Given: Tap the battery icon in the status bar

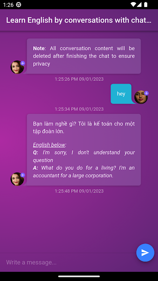Looking at the screenshot, I should 146,5.
